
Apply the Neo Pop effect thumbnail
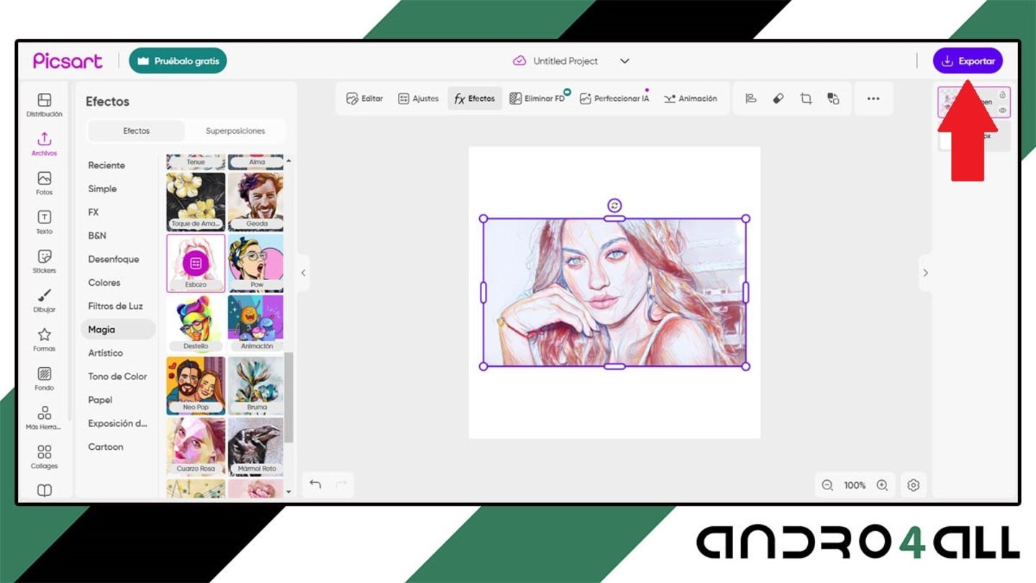[196, 386]
